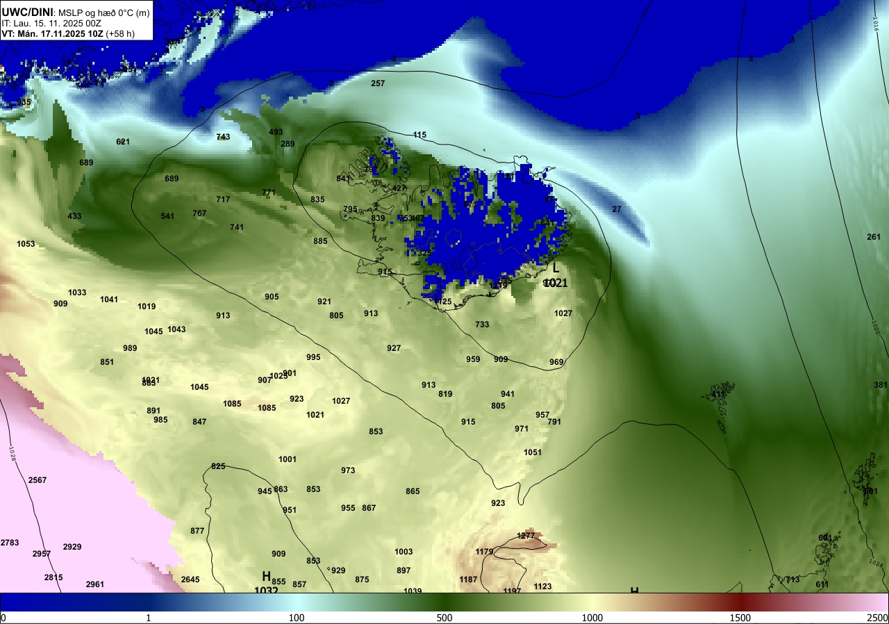The width and height of the screenshot is (889, 624).
Task: Click the height value 2645
Action: (x=190, y=580)
